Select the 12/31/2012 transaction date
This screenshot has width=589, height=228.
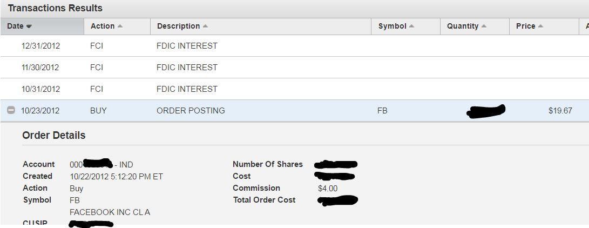coord(40,46)
